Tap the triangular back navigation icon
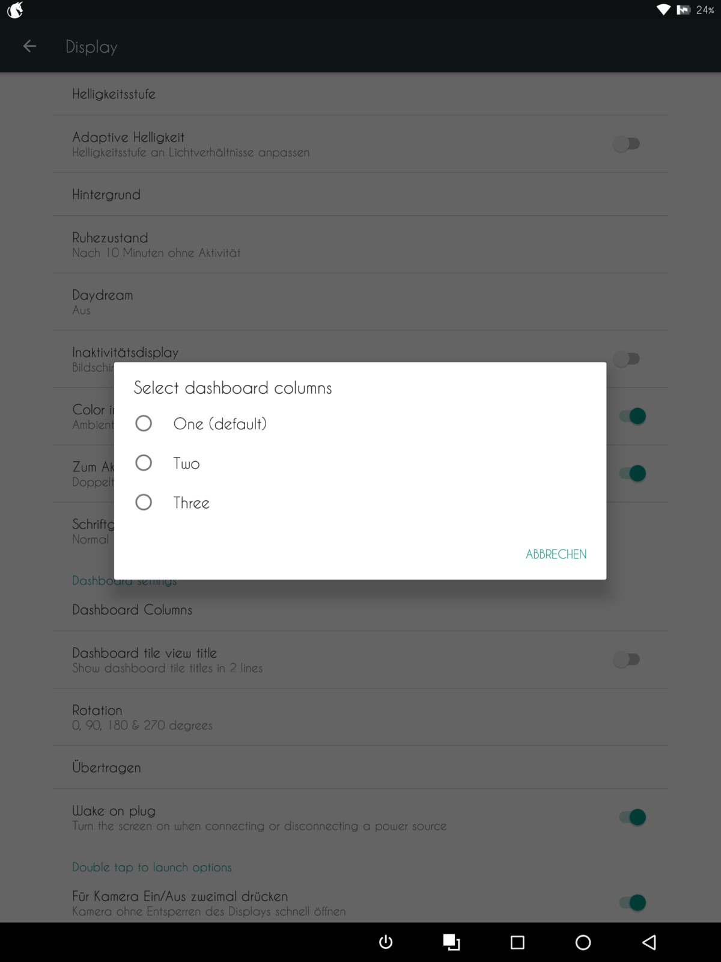Viewport: 721px width, 962px height. tap(649, 942)
